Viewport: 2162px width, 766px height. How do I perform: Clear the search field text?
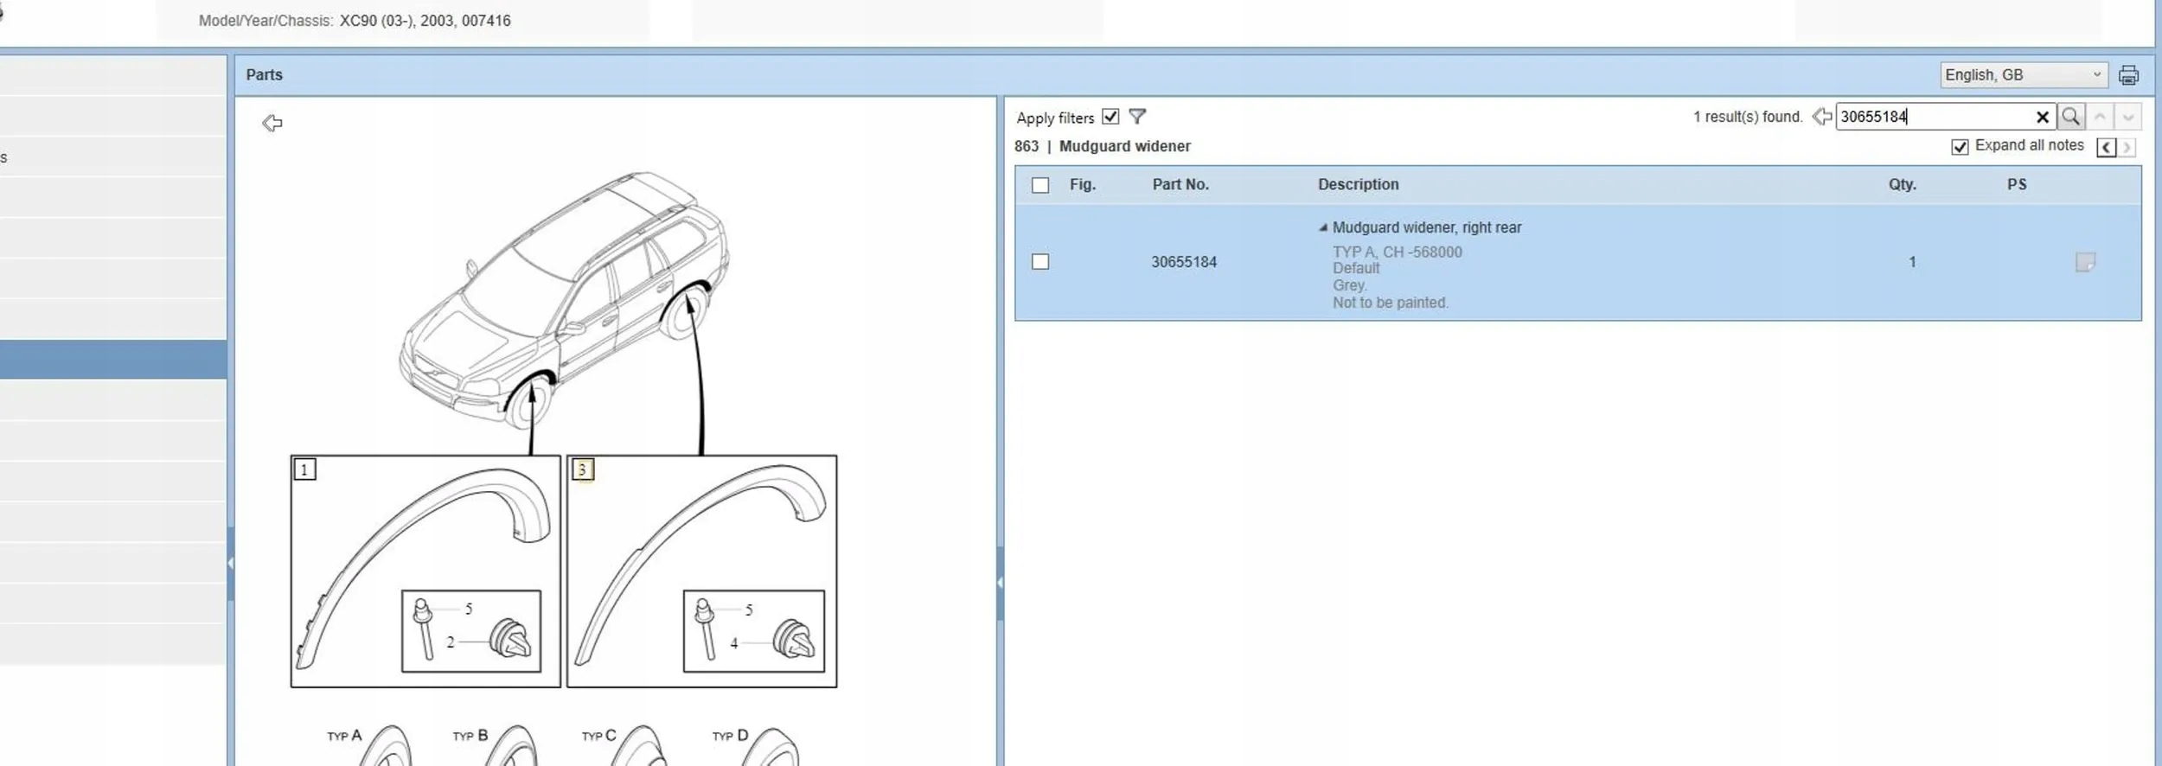pos(2043,117)
